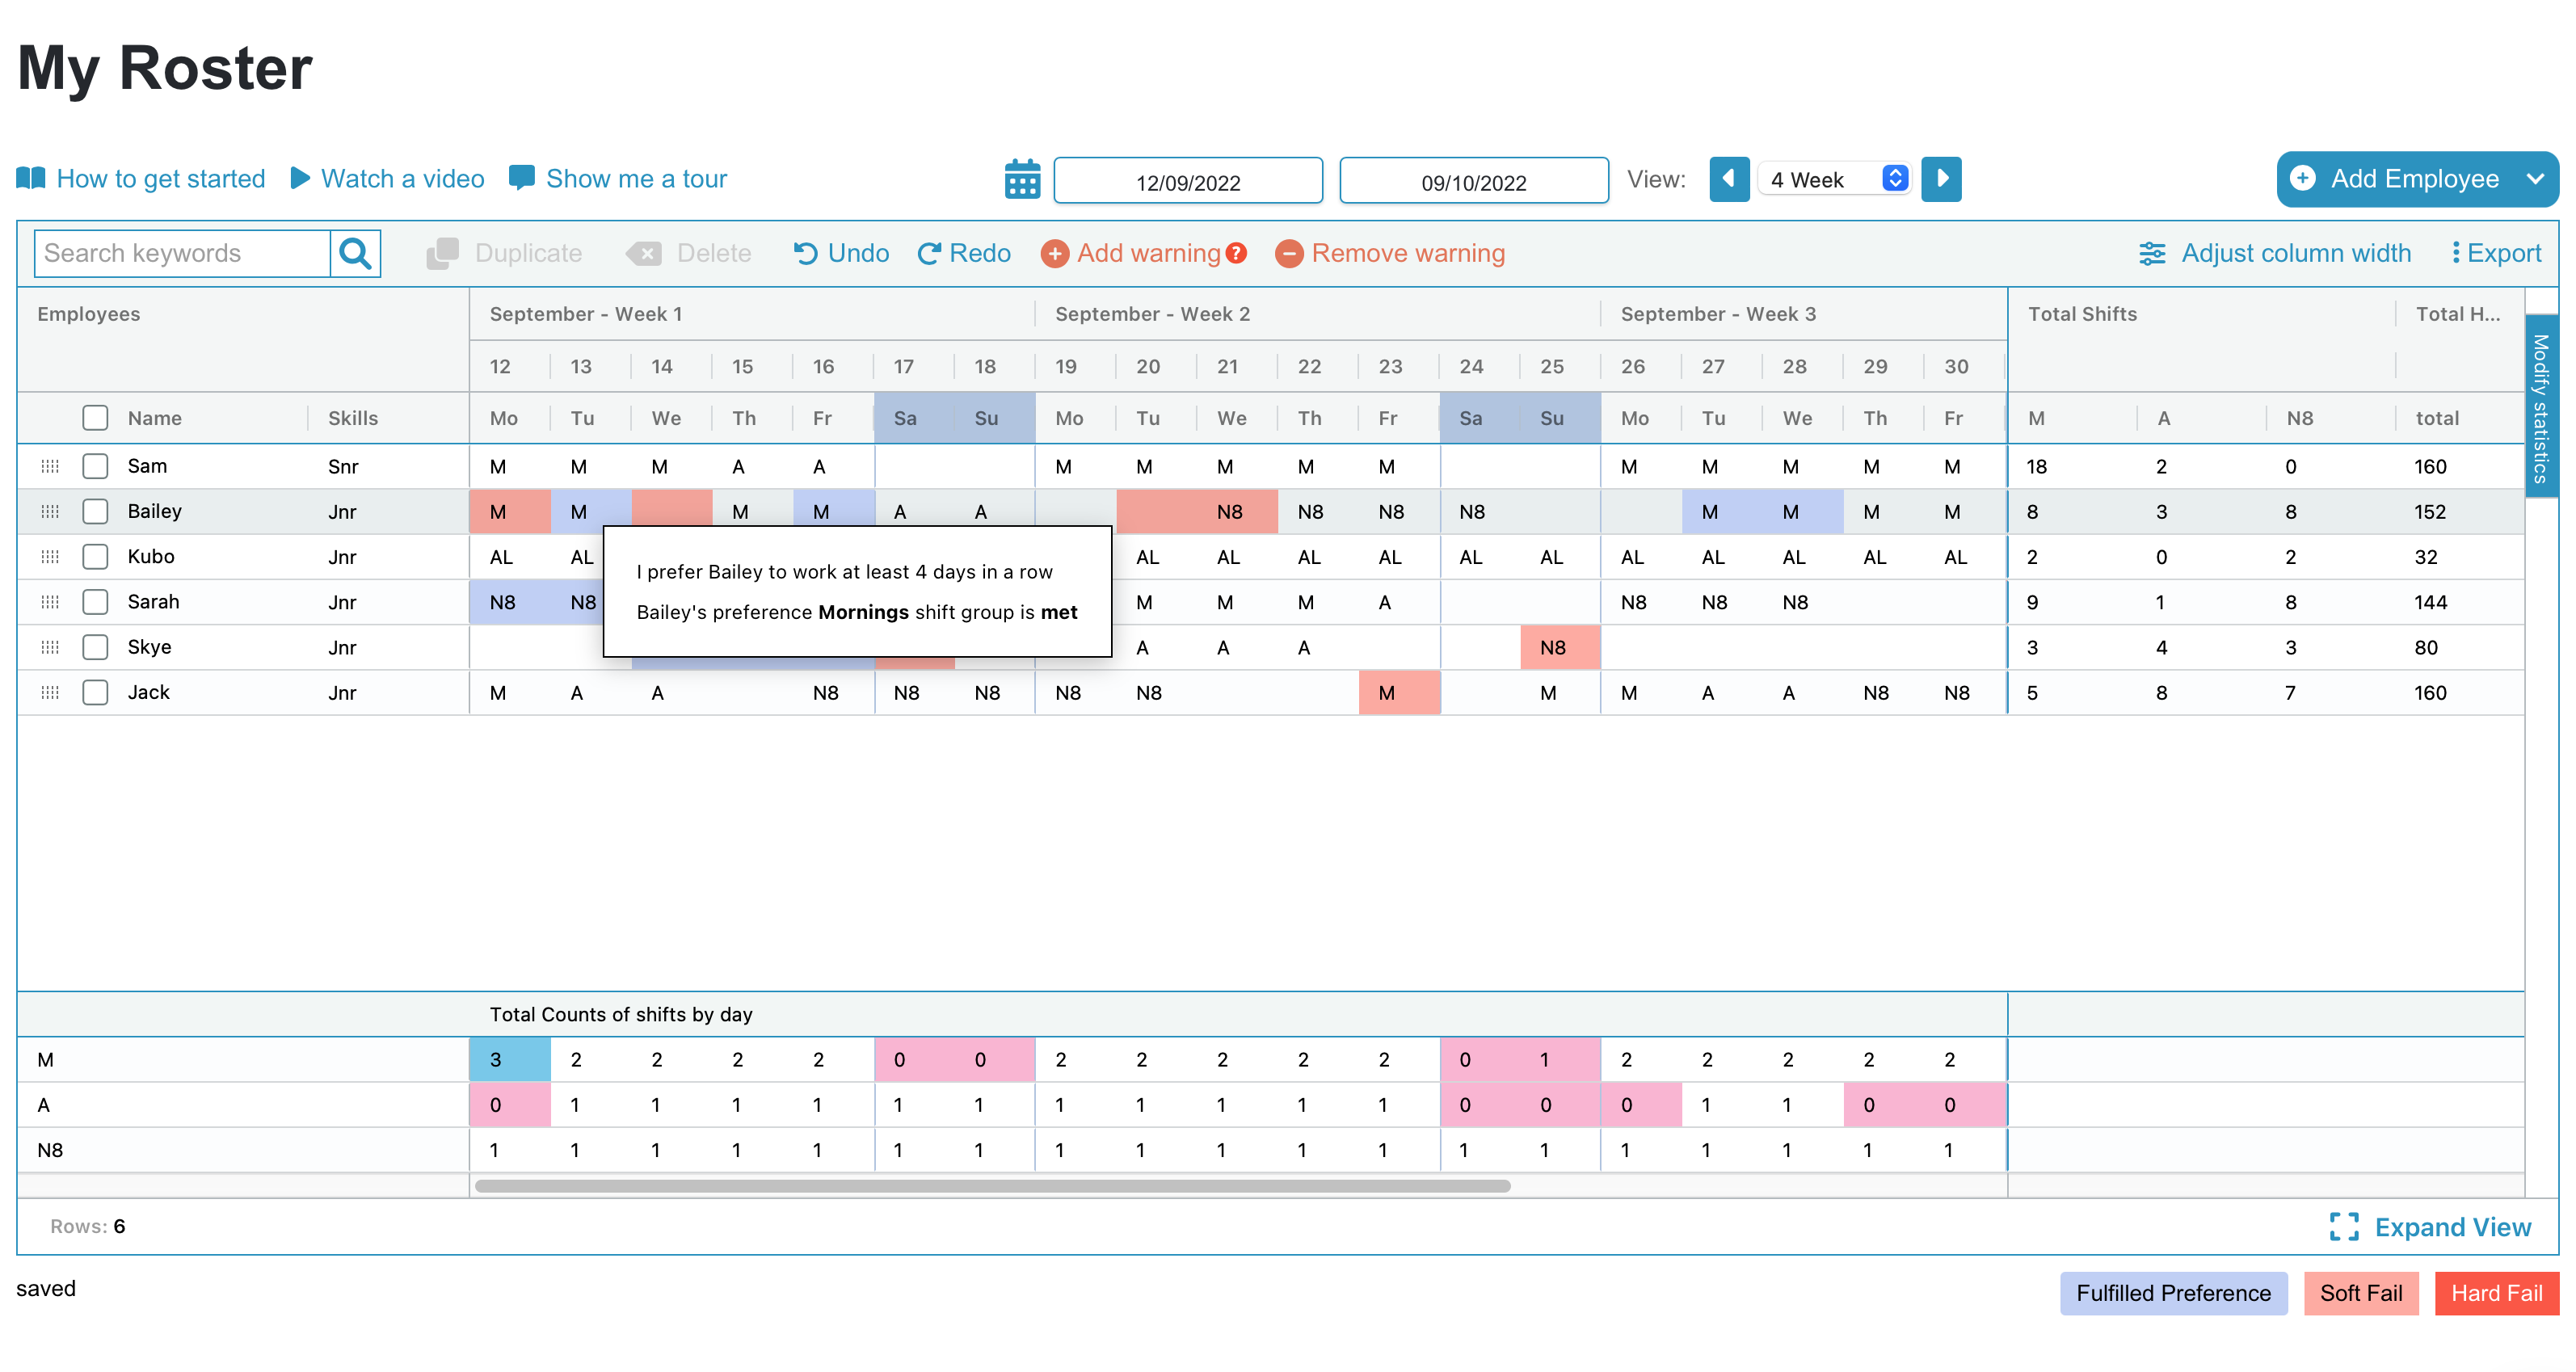Screen dimensions: 2576x1372
Task: Remove a warning with the Remove warning icon
Action: coord(1289,254)
